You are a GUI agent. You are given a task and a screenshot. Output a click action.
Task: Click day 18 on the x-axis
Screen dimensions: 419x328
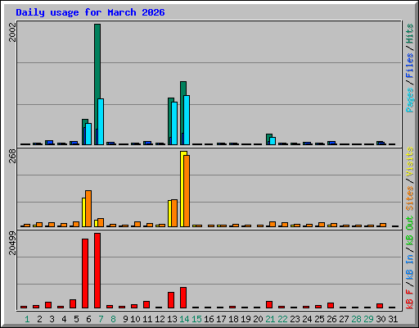pyautogui.click(x=233, y=319)
